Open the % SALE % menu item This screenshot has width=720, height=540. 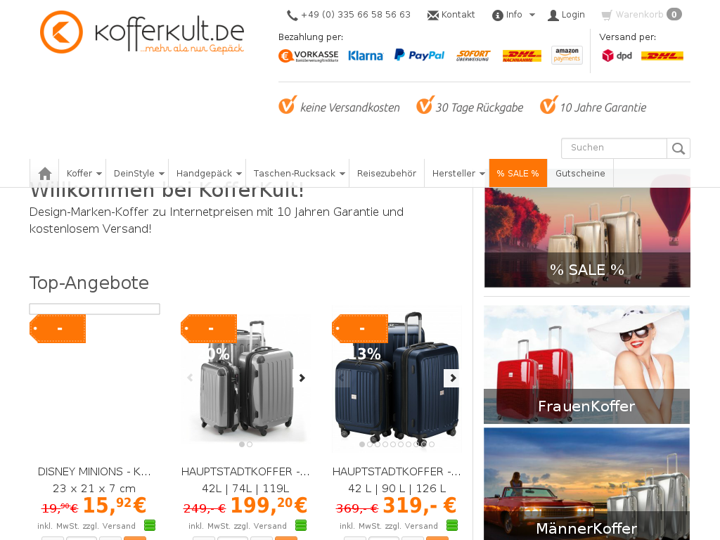click(518, 173)
